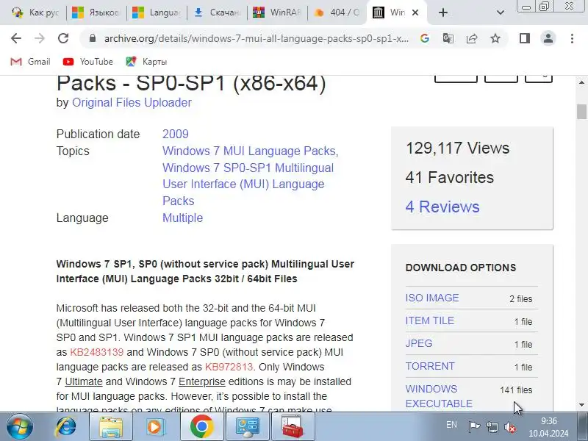Viewport: 588px width, 441px height.
Task: Switch to the Скачан tab
Action: click(216, 12)
